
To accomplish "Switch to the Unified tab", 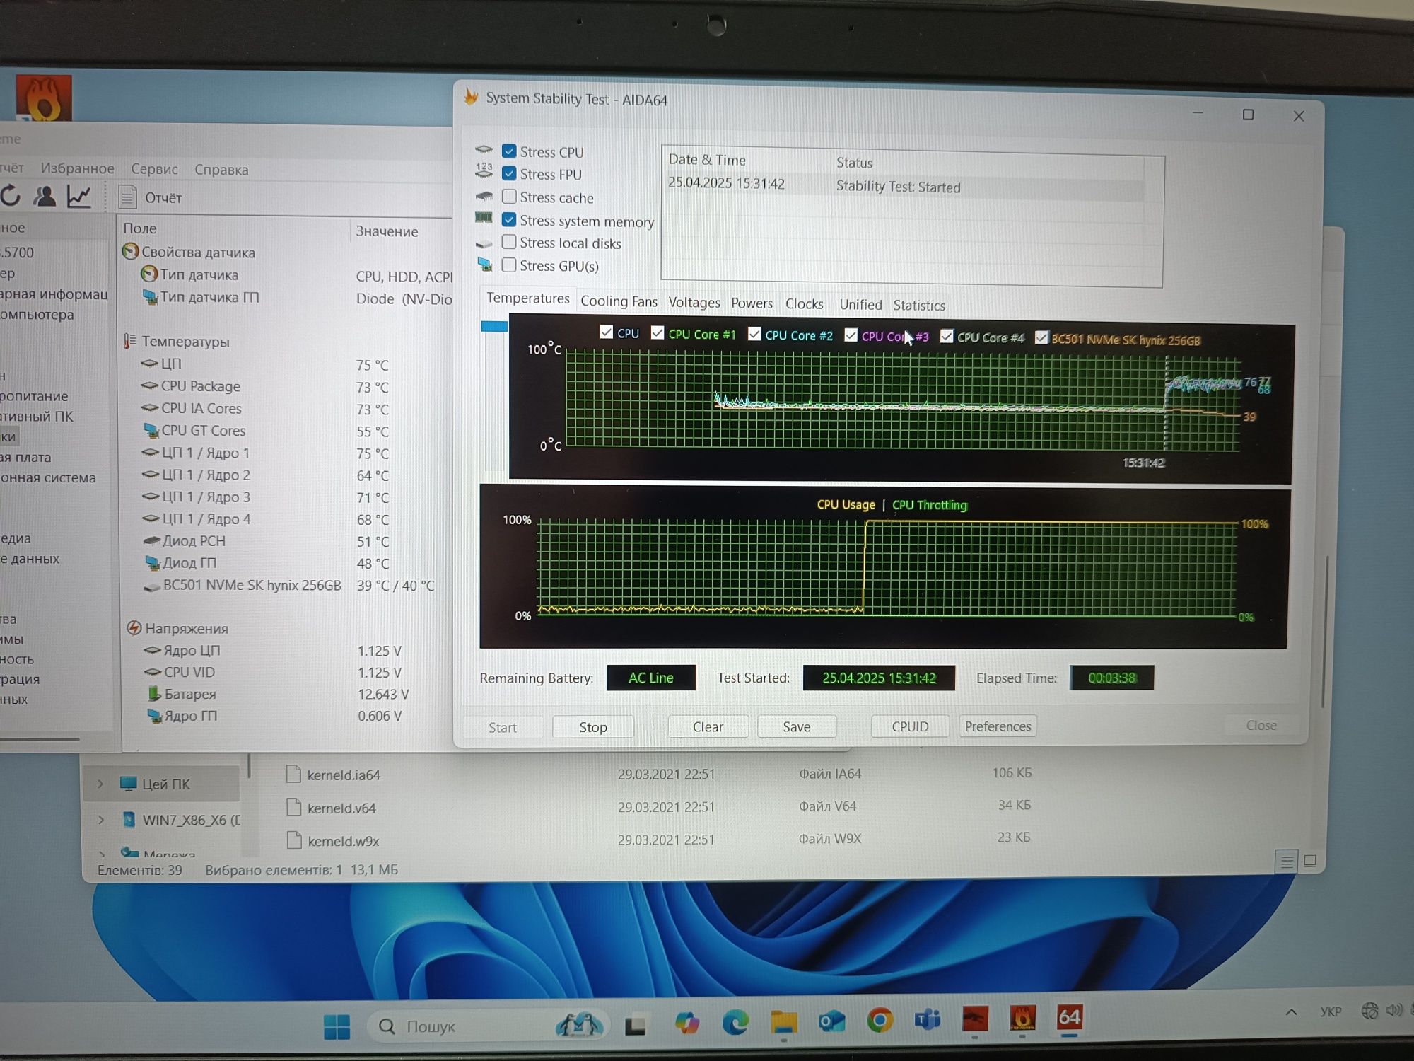I will (x=860, y=305).
